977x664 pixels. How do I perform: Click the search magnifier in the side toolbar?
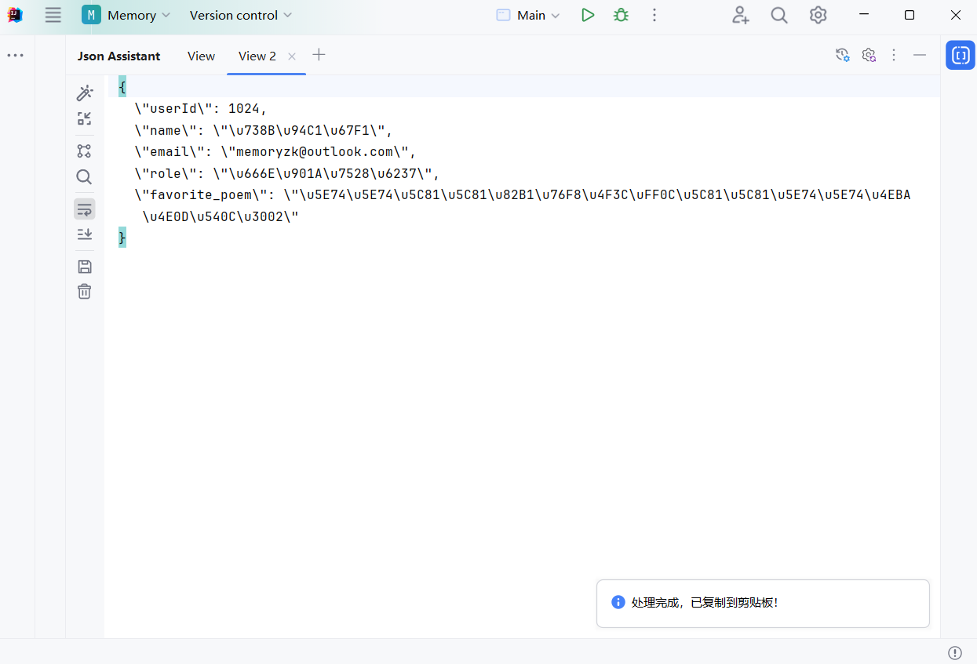[84, 177]
